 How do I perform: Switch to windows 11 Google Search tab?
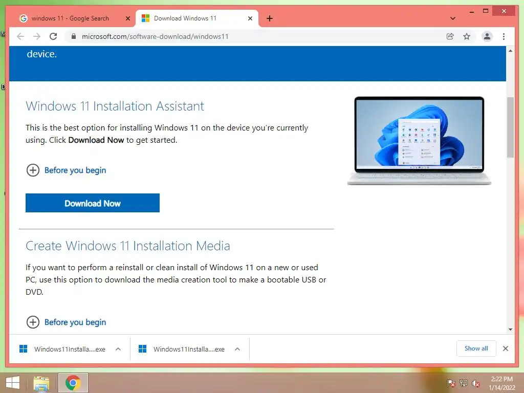click(x=70, y=18)
